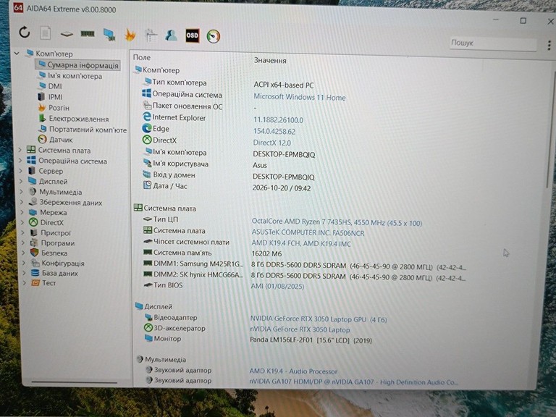Click the preferences toolbar icon left of user icon
556x417 pixels.
151,35
